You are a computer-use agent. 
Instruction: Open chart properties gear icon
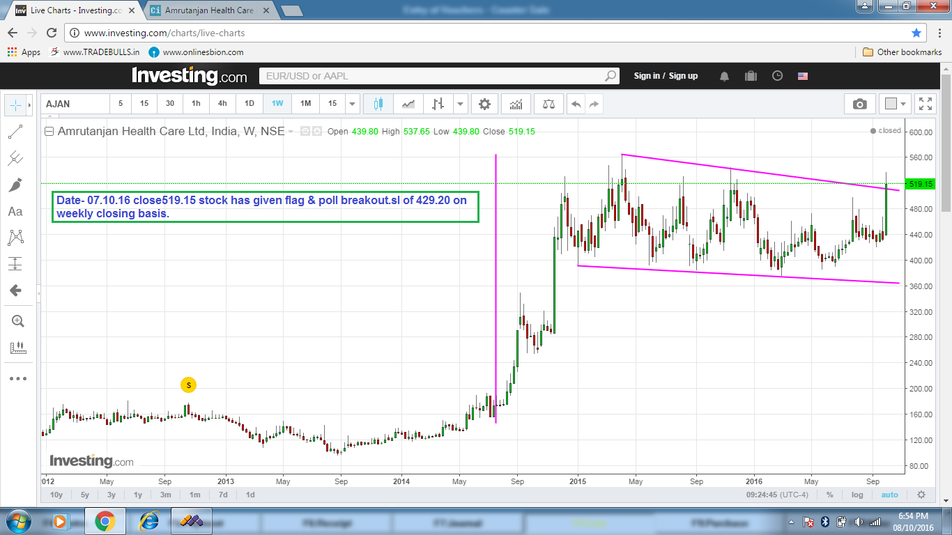tap(484, 104)
